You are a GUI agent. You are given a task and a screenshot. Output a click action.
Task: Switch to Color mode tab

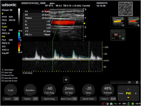pos(121,93)
